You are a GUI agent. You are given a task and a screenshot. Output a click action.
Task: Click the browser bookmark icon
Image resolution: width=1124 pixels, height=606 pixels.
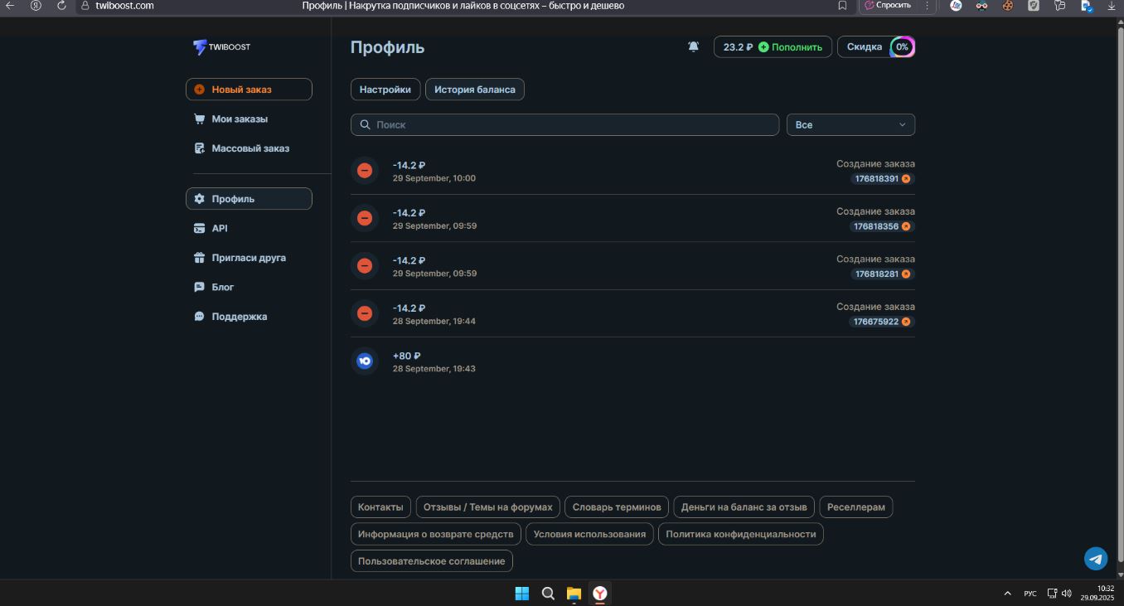coord(842,6)
